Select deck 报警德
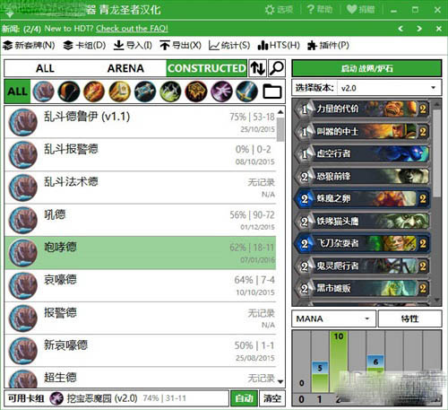This screenshot has height=410, width=448. [x=140, y=318]
